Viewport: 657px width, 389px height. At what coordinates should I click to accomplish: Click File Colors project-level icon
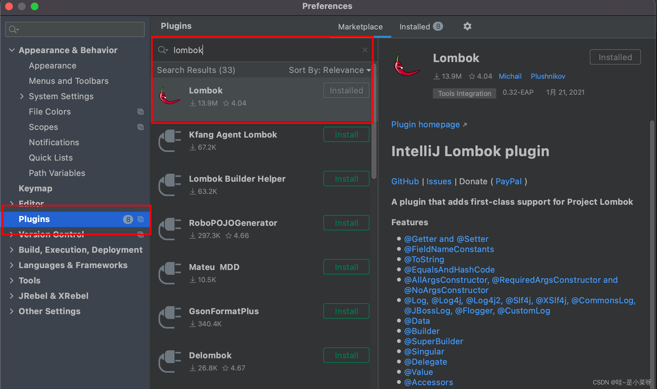coord(140,112)
